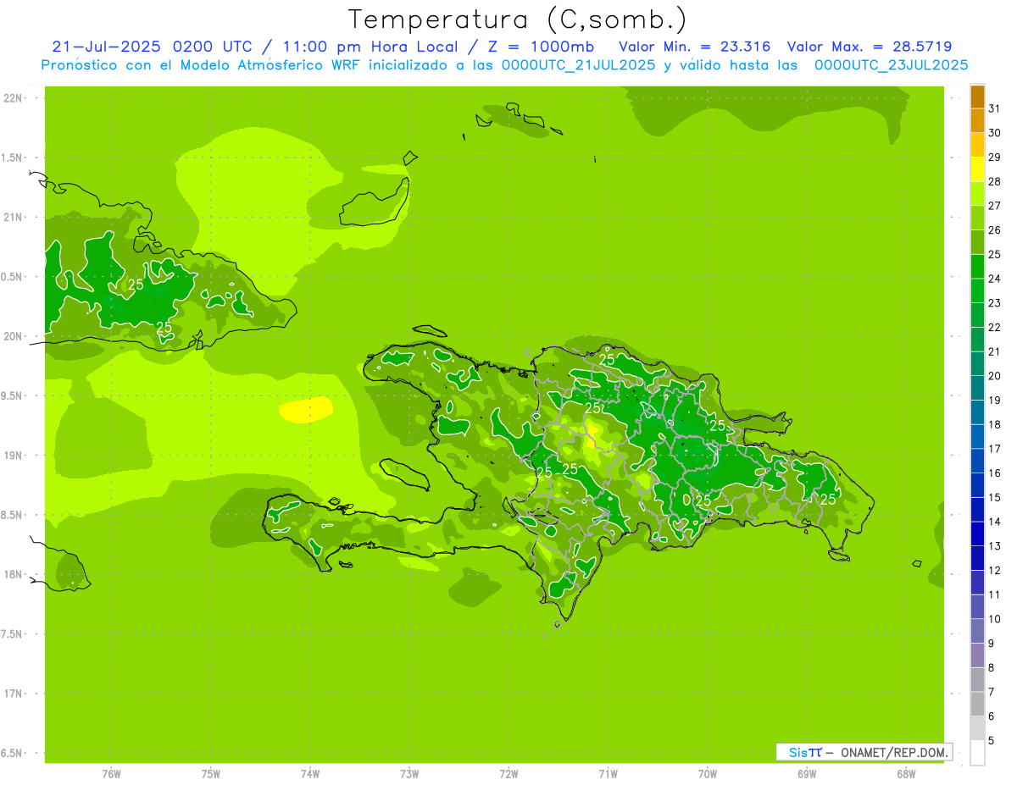Click the 20N latitude label

coord(14,336)
